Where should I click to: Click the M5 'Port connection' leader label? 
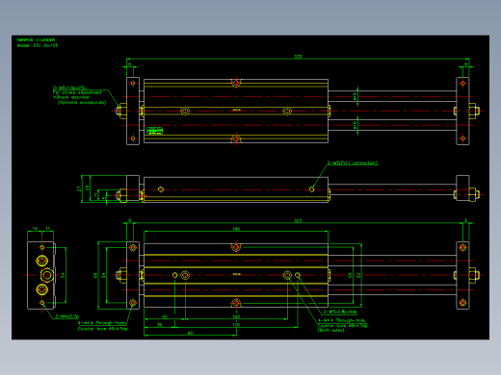coord(353,162)
